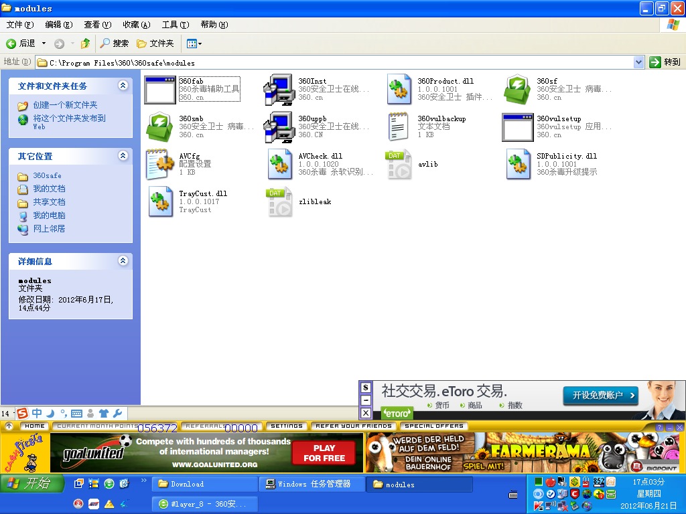The height and width of the screenshot is (514, 686).
Task: Select the 360vulsetup application icon
Action: pyautogui.click(x=518, y=127)
